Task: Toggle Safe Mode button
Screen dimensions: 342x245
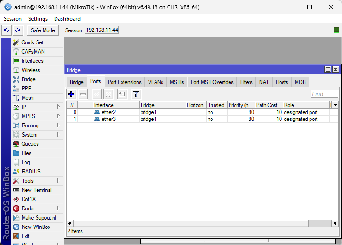Action: pos(43,30)
